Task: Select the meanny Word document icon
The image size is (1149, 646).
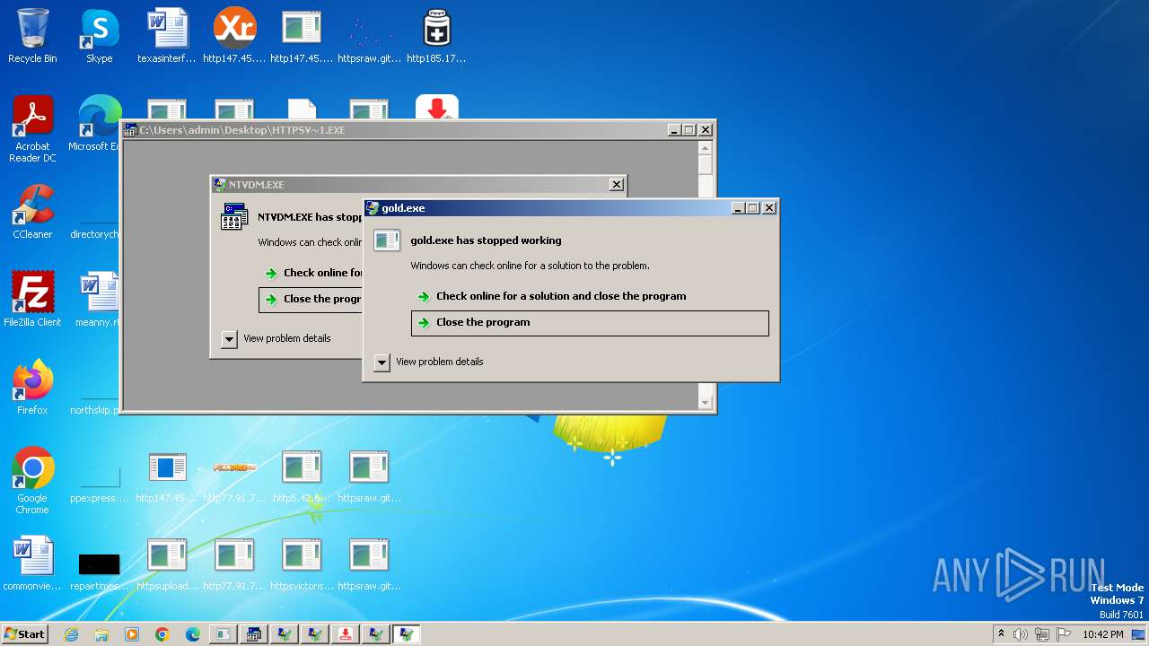Action: 99,300
